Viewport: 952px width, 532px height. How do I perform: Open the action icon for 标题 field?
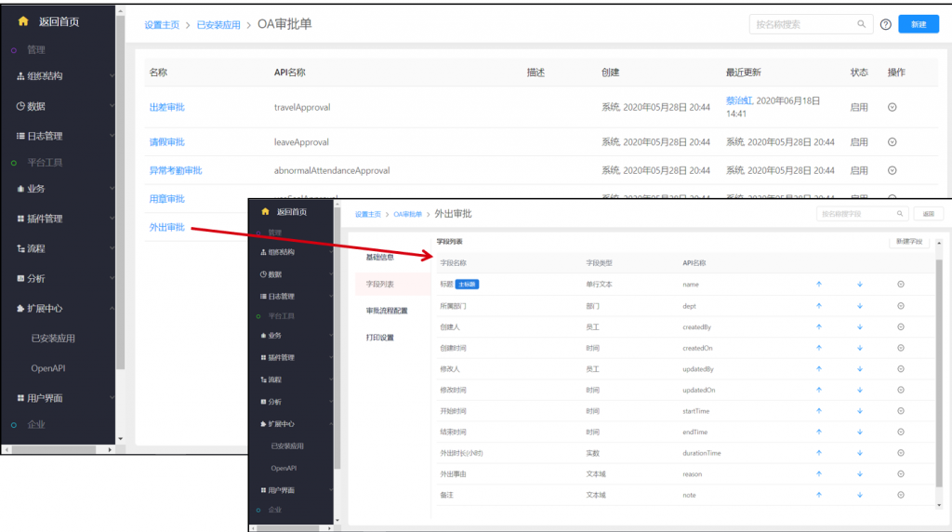[901, 284]
